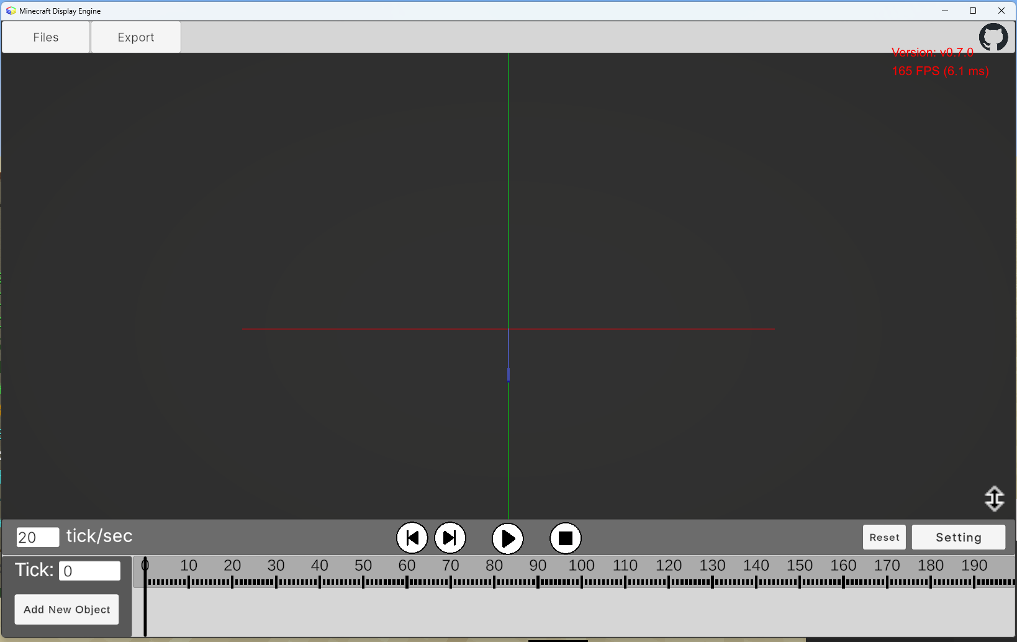Focus the tick/sec input field
This screenshot has width=1017, height=642.
[38, 537]
